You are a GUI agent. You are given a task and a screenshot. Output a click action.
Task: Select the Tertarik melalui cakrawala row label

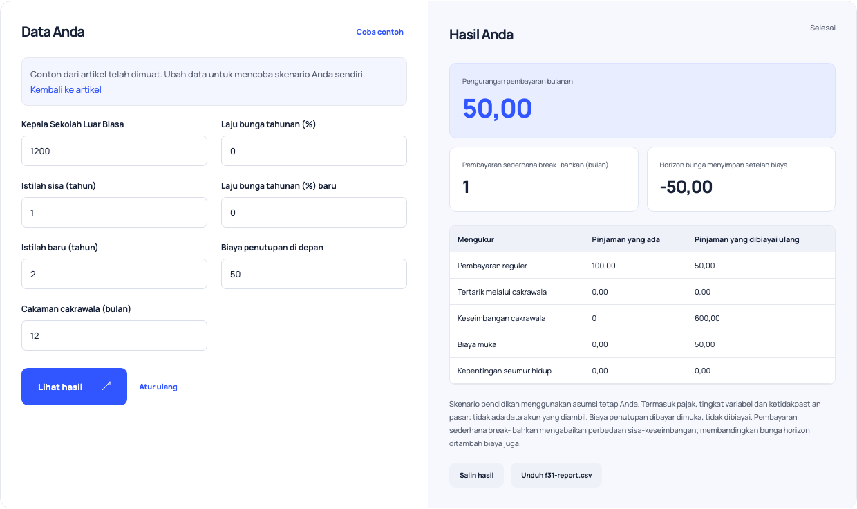tap(502, 292)
